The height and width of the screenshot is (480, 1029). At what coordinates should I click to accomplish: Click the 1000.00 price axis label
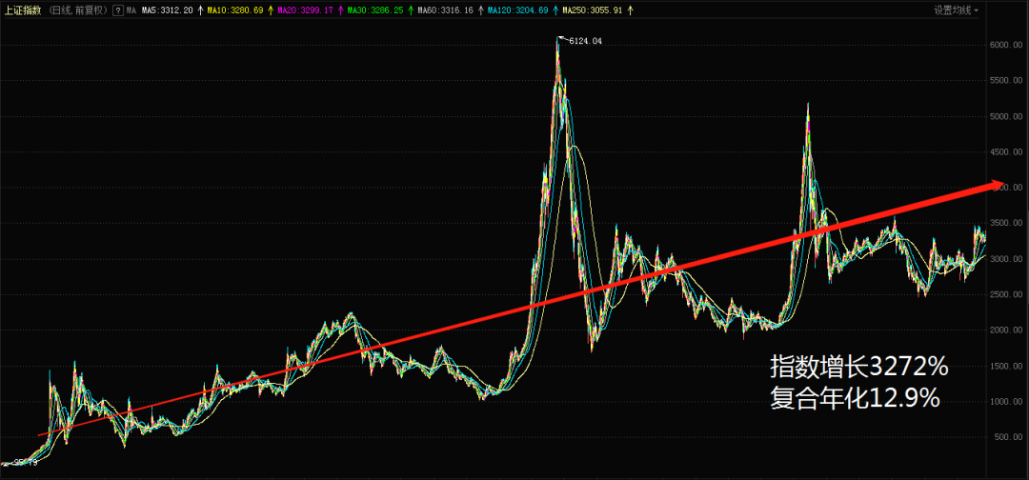coord(1008,401)
